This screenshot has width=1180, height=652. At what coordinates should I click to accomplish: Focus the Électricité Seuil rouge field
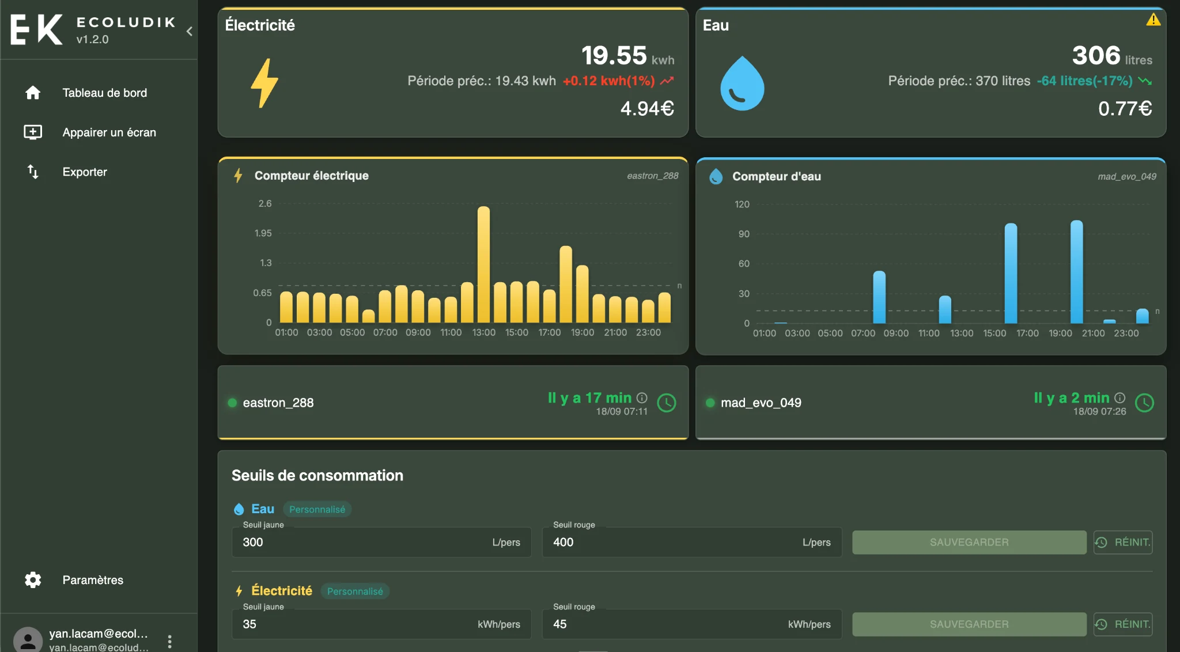(691, 624)
